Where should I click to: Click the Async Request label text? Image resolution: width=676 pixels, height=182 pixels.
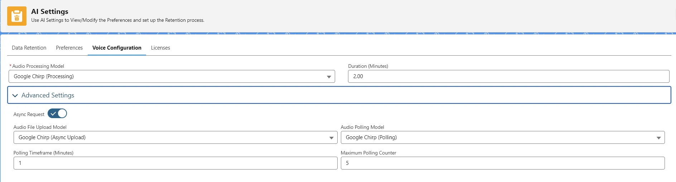click(x=29, y=115)
